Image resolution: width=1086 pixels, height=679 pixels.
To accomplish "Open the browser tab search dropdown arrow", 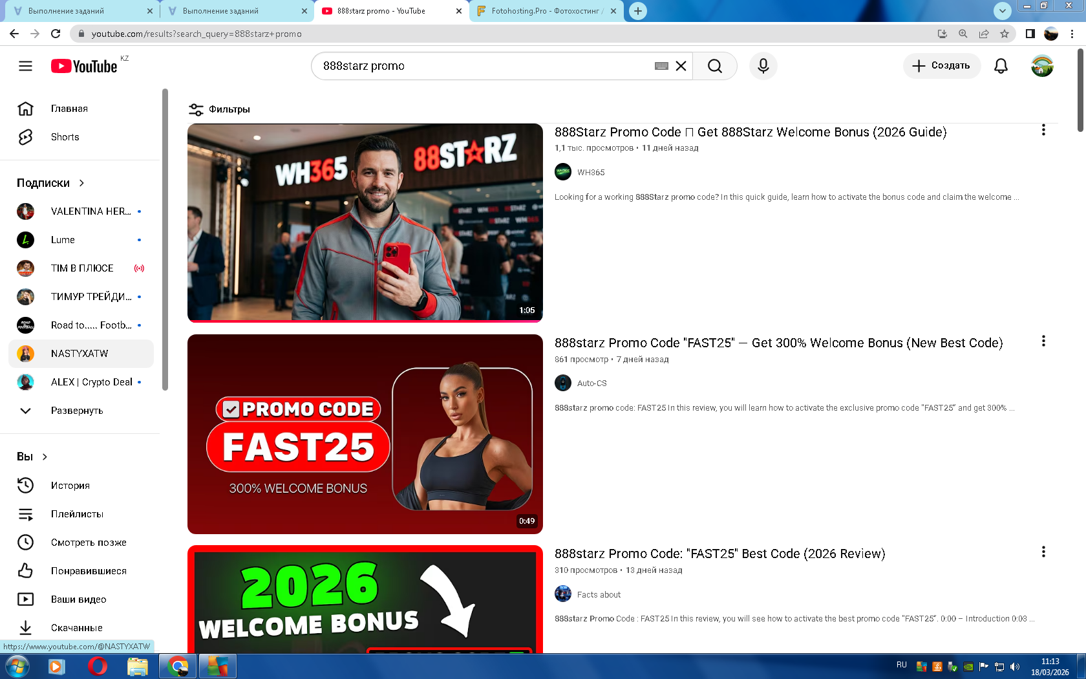I will click(x=1002, y=11).
